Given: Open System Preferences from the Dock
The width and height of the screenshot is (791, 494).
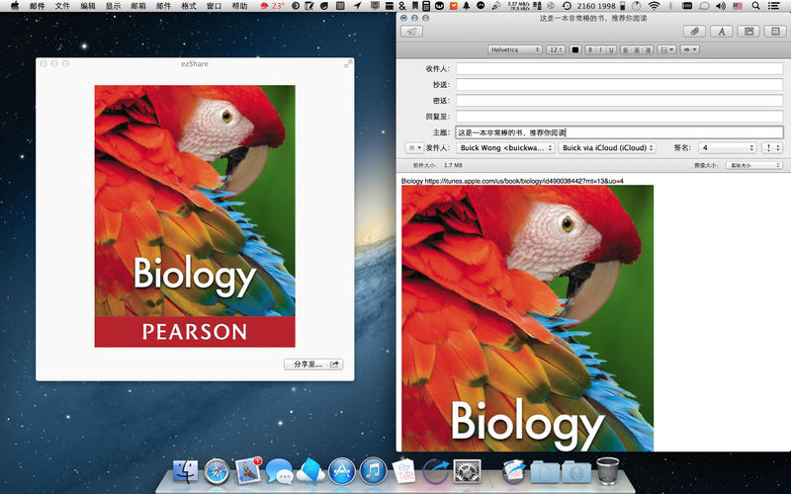Looking at the screenshot, I should pyautogui.click(x=467, y=472).
